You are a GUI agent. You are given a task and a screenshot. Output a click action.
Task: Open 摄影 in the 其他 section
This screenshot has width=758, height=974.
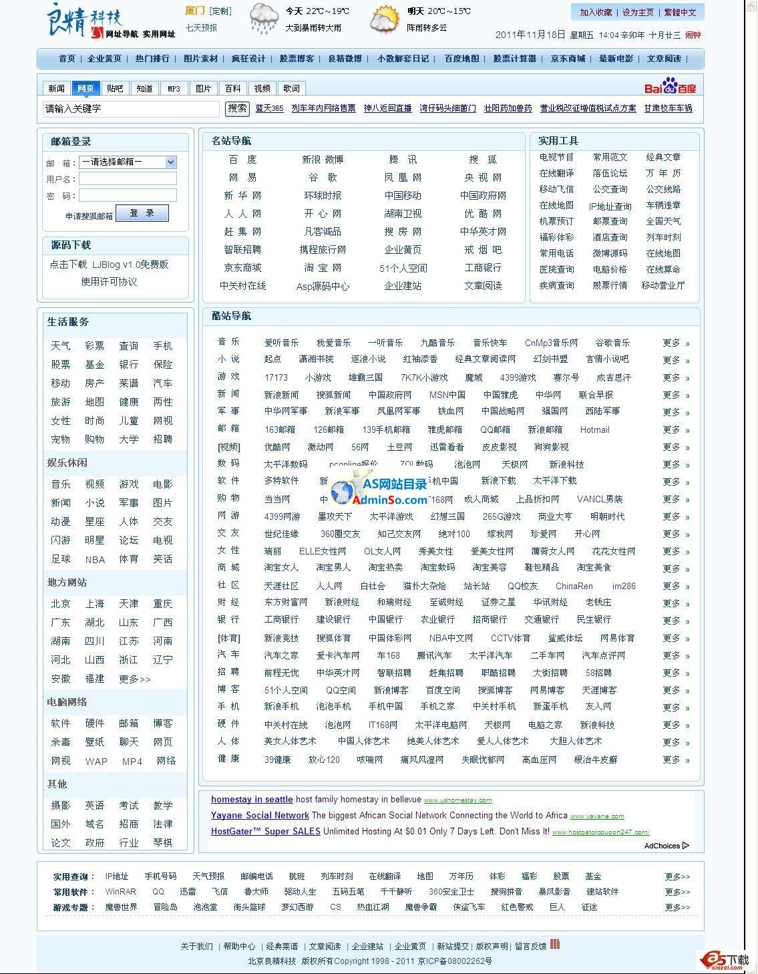[61, 806]
